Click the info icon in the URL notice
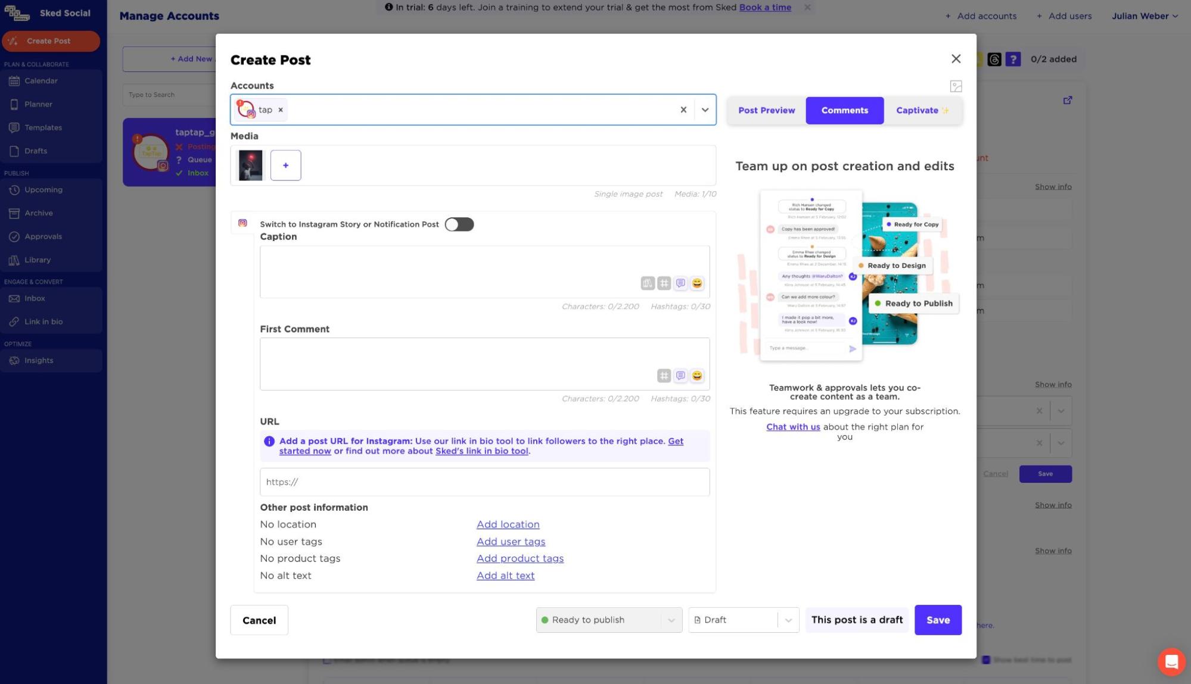The image size is (1191, 684). tap(269, 441)
